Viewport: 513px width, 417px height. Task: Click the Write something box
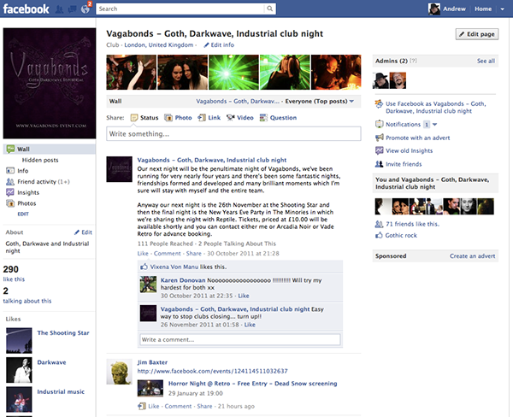tap(233, 134)
